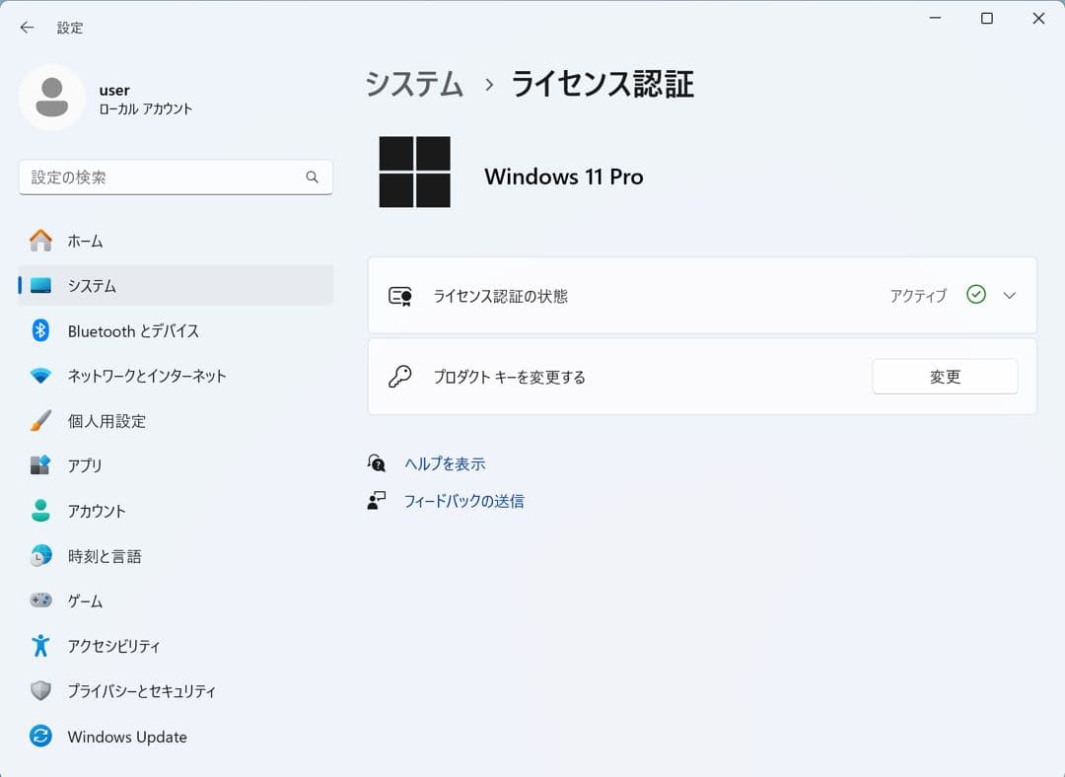Click the アクセシビリティ sidebar icon

coord(39,646)
